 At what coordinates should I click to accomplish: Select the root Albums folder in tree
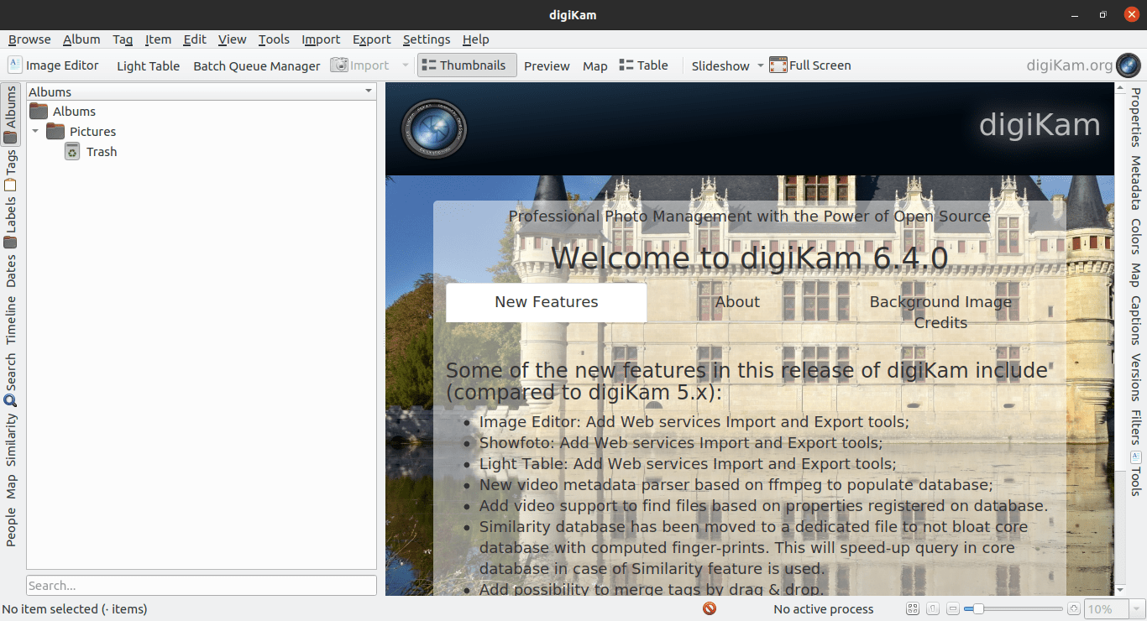[63, 111]
